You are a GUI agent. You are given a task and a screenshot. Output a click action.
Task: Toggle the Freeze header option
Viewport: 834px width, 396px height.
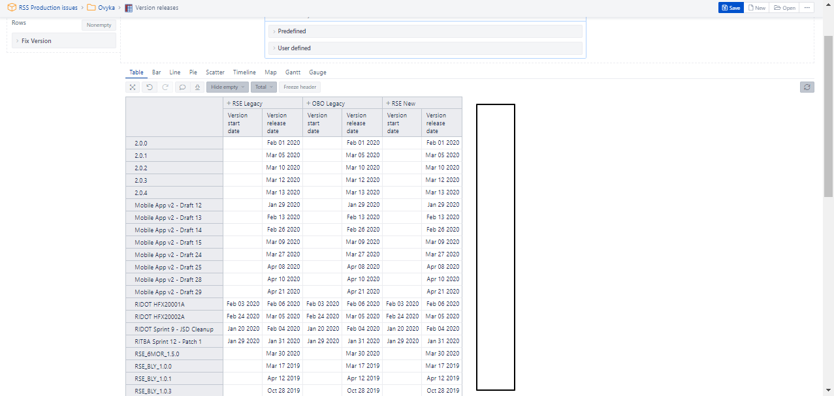point(300,87)
